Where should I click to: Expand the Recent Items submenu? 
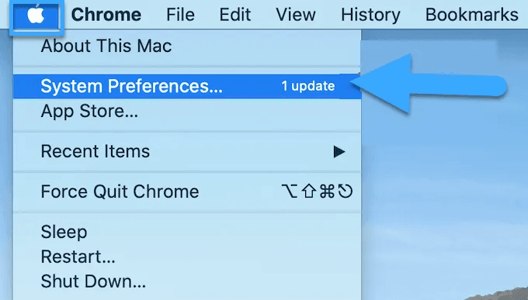coord(187,151)
